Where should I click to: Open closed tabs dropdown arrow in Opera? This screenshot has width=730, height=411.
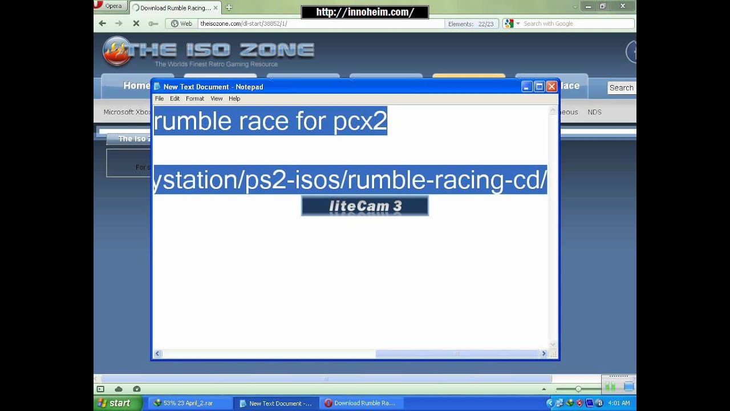point(575,7)
